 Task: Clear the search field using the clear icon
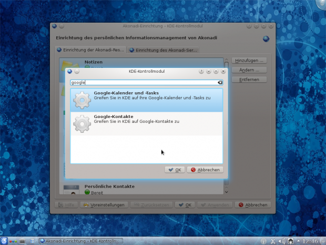pos(220,83)
